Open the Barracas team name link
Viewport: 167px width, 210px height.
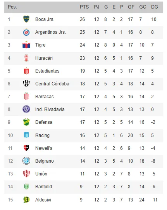click(45, 97)
